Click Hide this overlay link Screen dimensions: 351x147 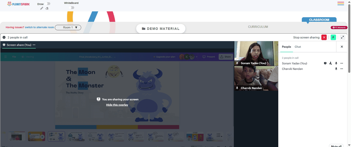click(117, 105)
